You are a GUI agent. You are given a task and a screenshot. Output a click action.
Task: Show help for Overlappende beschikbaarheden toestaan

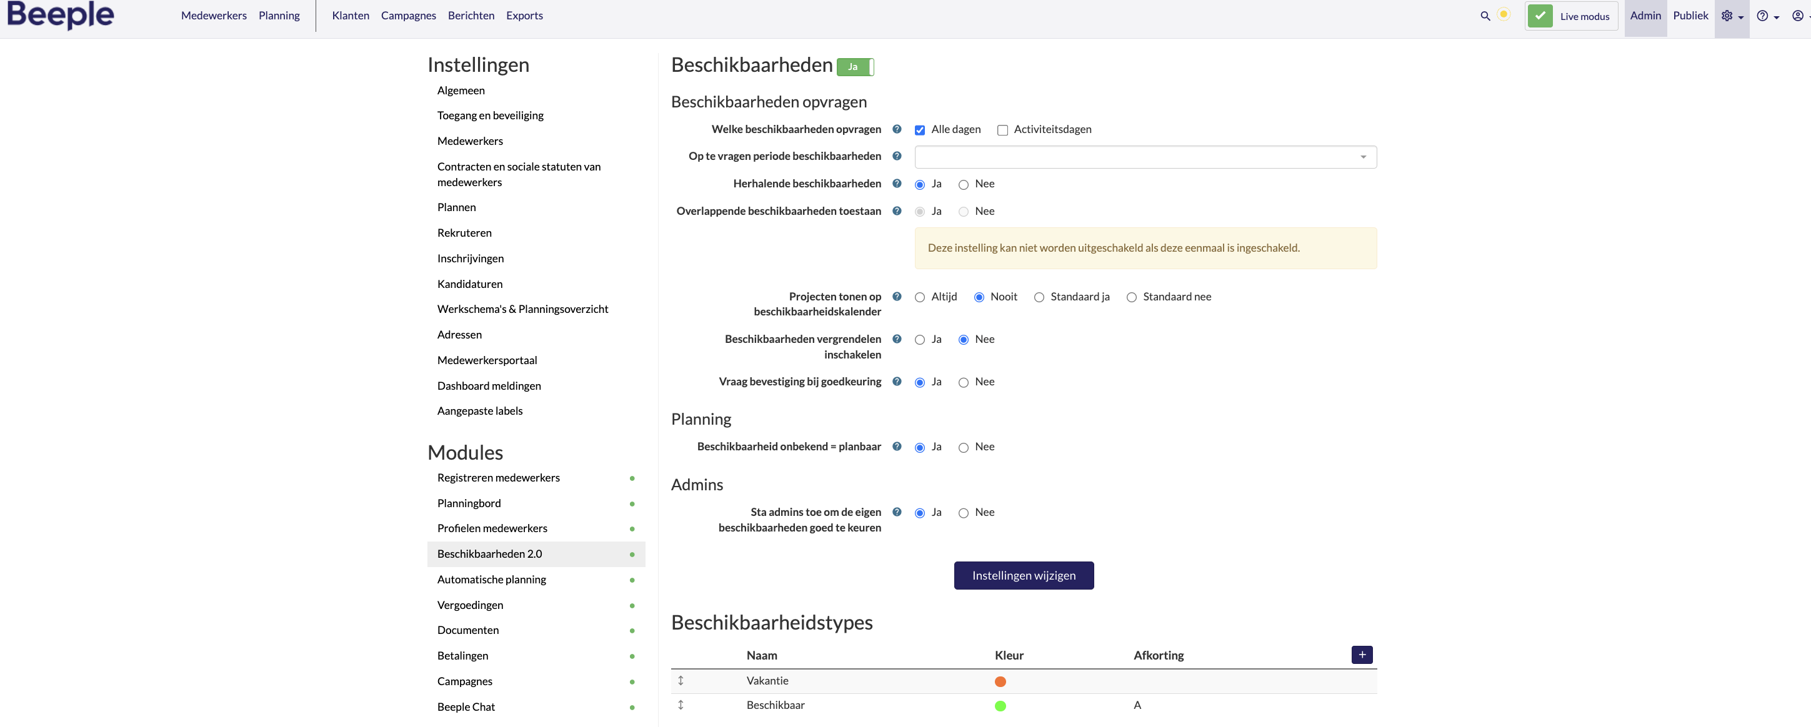point(897,210)
